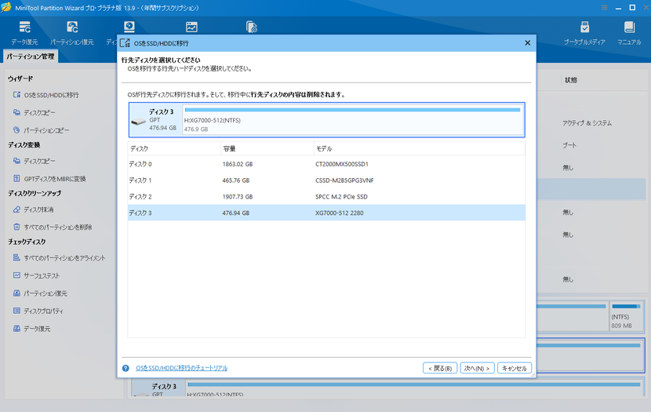Select the highlighted ディスク 3 row
This screenshot has width=651, height=412.
326,213
